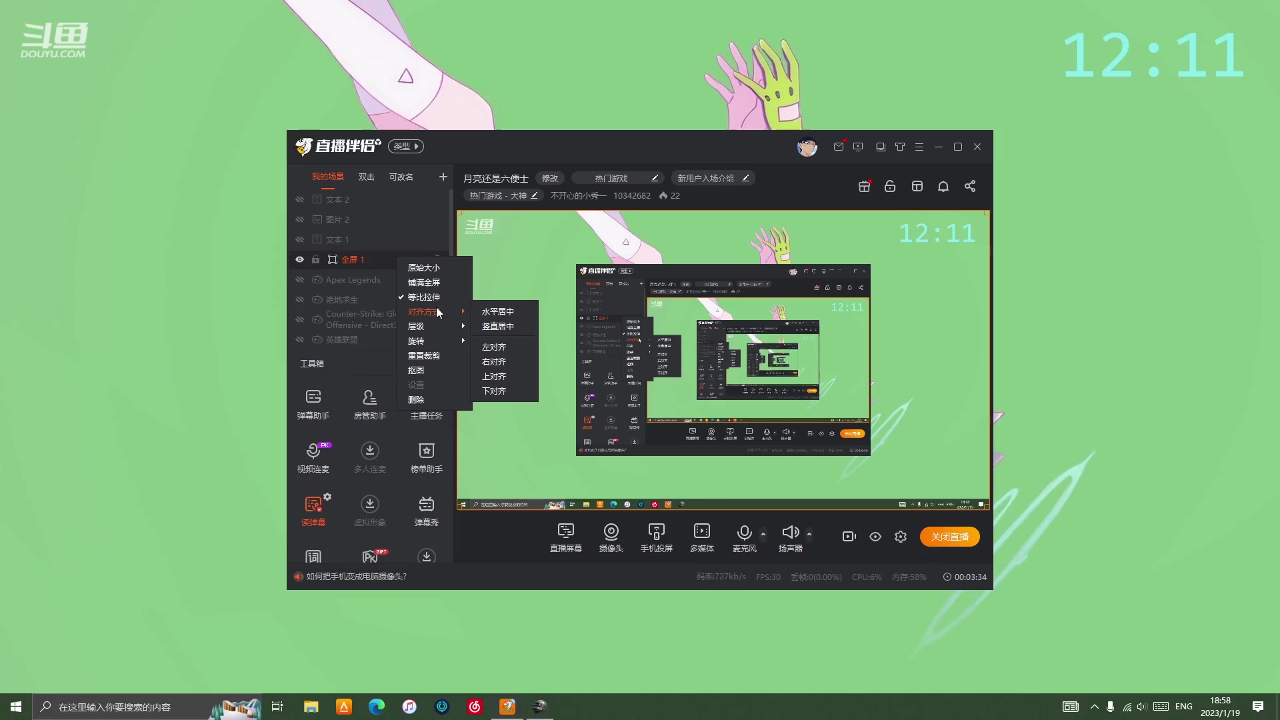The height and width of the screenshot is (720, 1280).
Task: Click the record video icon
Action: point(849,537)
